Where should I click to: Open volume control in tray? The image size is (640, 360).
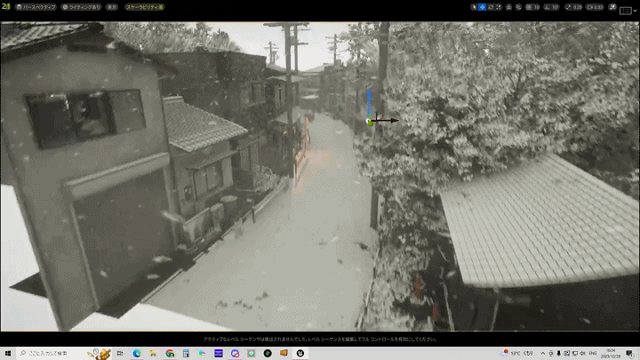[582, 354]
